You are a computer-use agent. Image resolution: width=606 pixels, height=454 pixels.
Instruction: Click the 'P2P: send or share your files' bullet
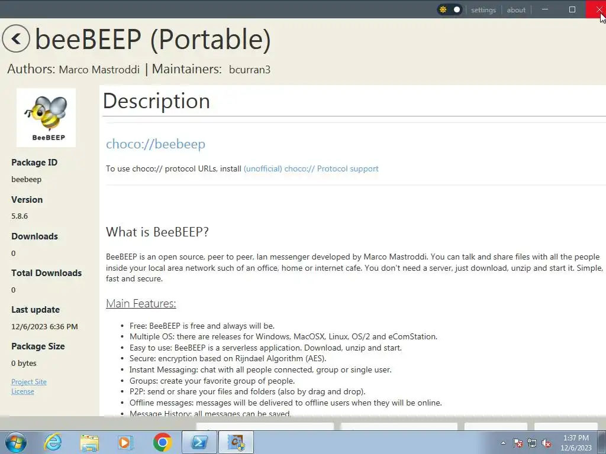click(247, 392)
